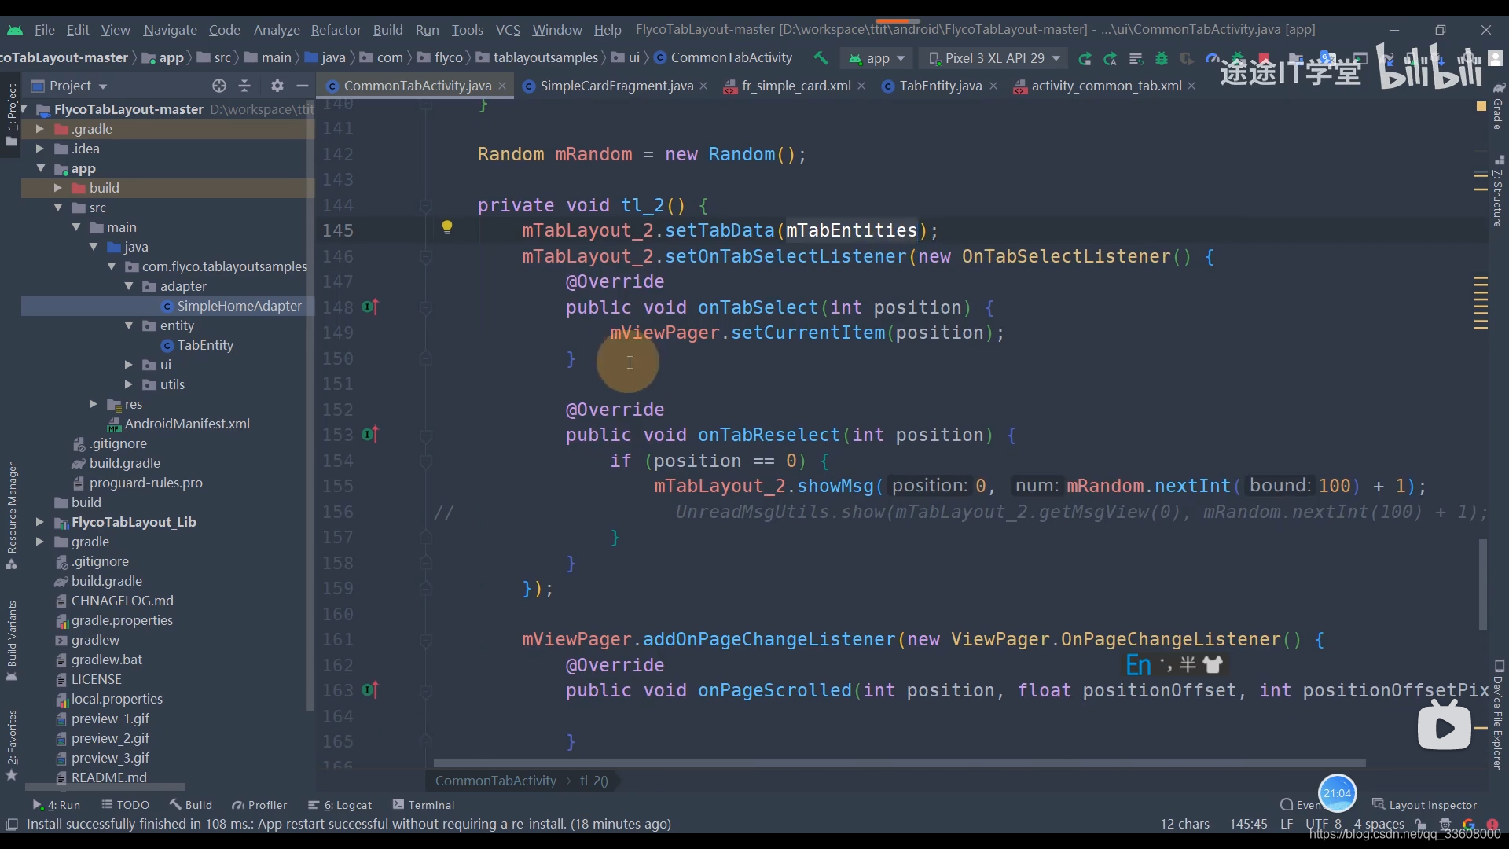Click Apply Changes and Restart Activity icon
1509x849 pixels.
click(1110, 59)
